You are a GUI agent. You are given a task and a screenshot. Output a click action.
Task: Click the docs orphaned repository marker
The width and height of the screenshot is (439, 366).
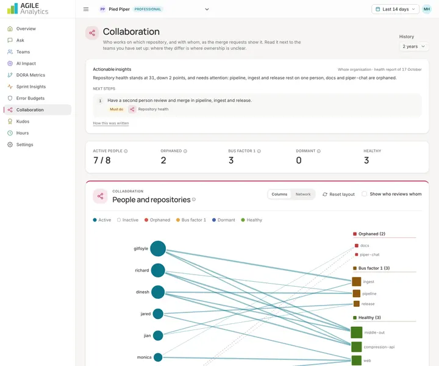[357, 246]
